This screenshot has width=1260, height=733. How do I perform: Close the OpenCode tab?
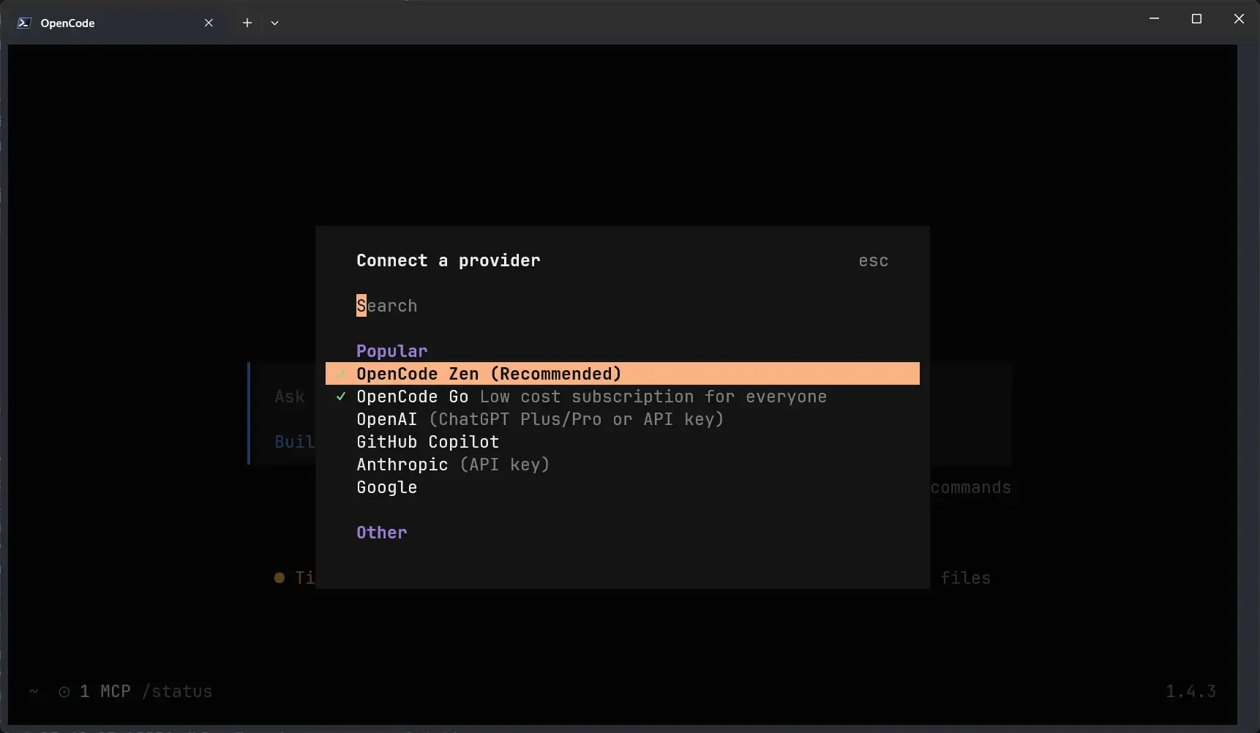[209, 23]
